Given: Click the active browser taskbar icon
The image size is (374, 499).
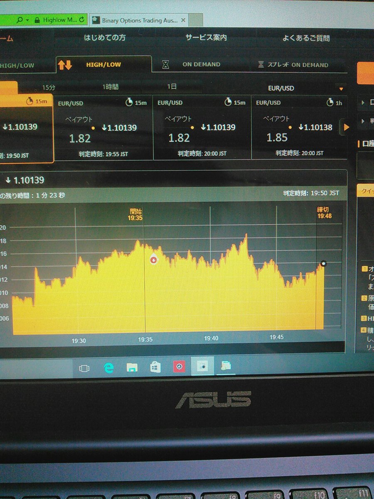Looking at the screenshot, I should coord(203,366).
